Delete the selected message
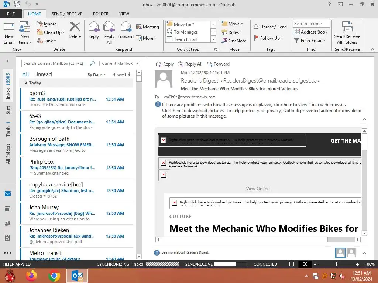Image resolution: width=378 pixels, height=283 pixels. [x=75, y=31]
